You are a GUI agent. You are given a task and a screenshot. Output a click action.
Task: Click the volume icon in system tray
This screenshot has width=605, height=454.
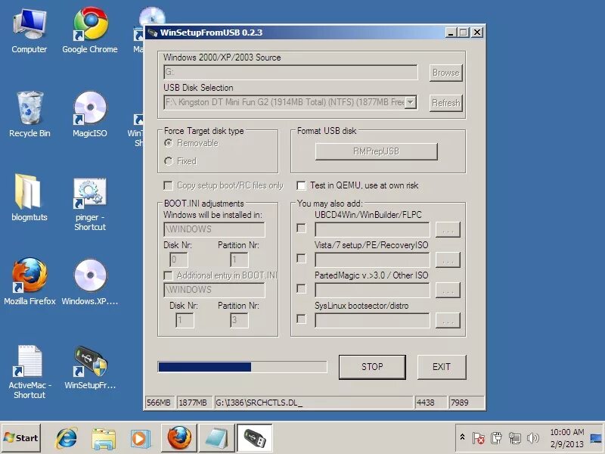coord(534,439)
